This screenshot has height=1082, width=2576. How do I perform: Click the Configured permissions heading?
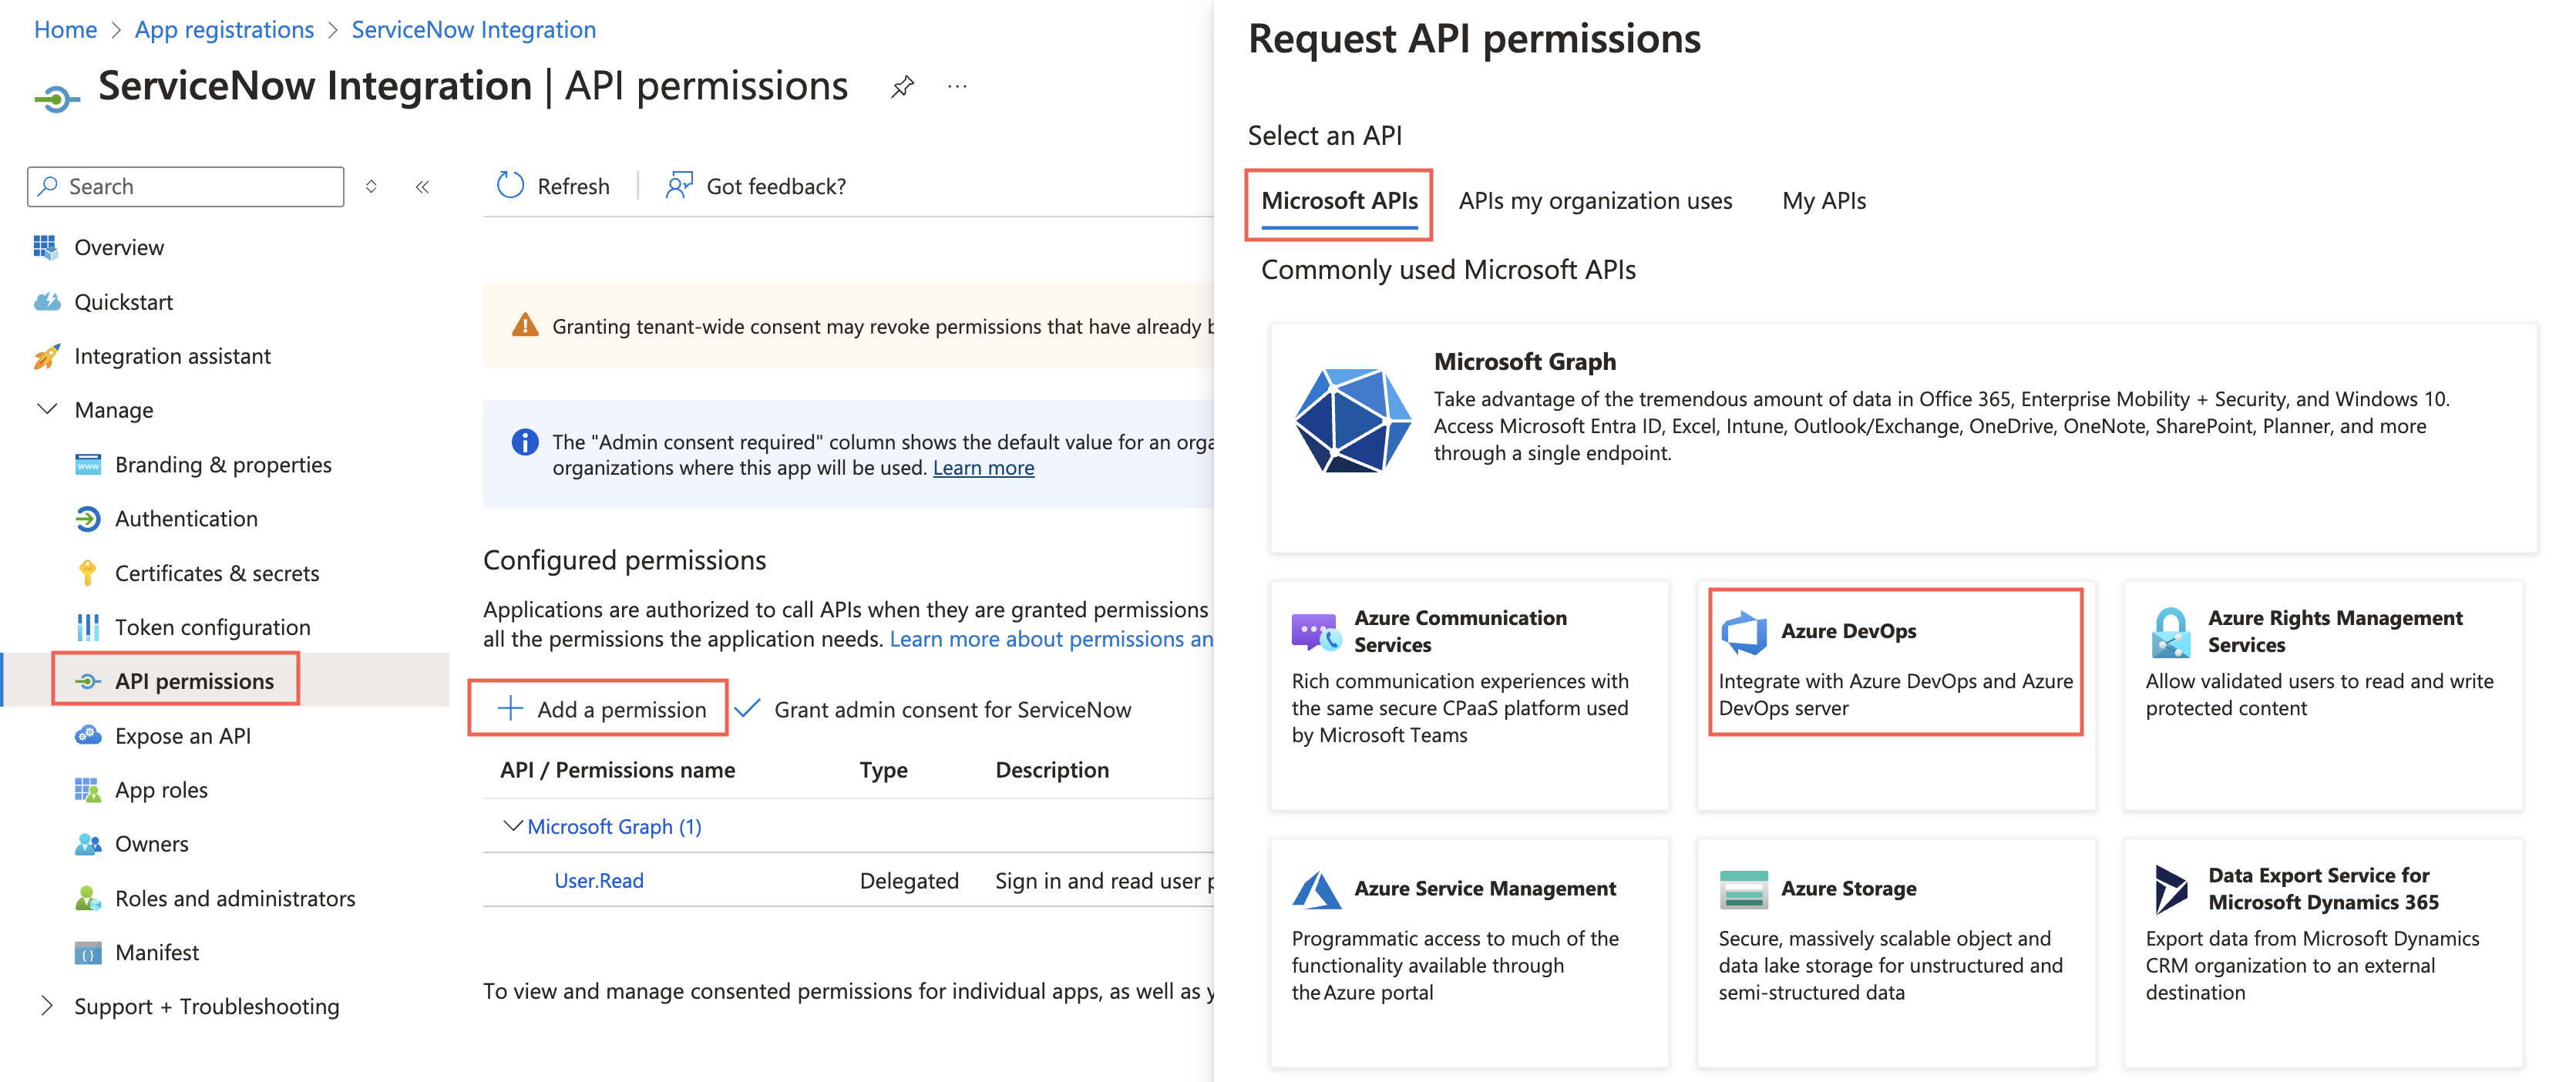[x=624, y=560]
